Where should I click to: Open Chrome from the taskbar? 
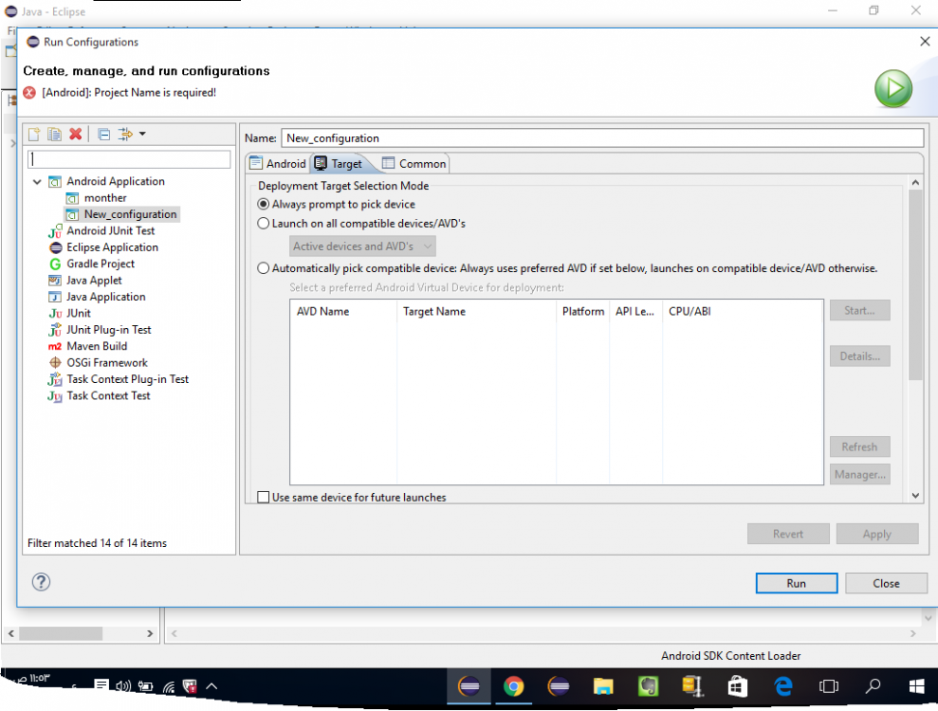point(513,686)
